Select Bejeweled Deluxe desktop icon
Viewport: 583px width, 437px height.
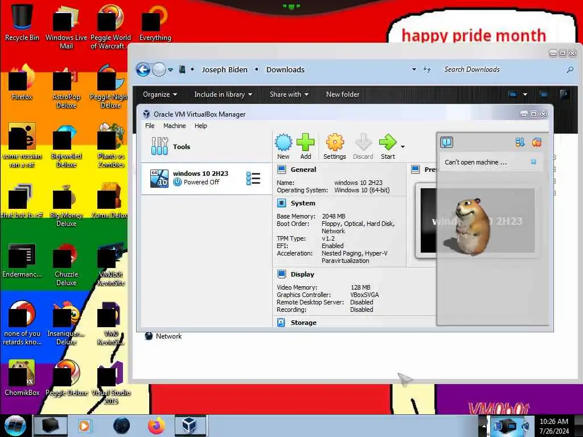point(66,146)
